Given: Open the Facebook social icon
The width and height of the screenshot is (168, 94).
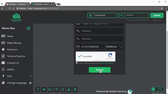Looking at the screenshot, I should pyautogui.click(x=38, y=89).
